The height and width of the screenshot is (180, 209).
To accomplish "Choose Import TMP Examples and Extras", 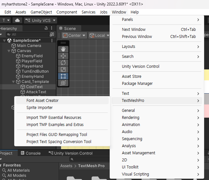I will (x=62, y=125).
